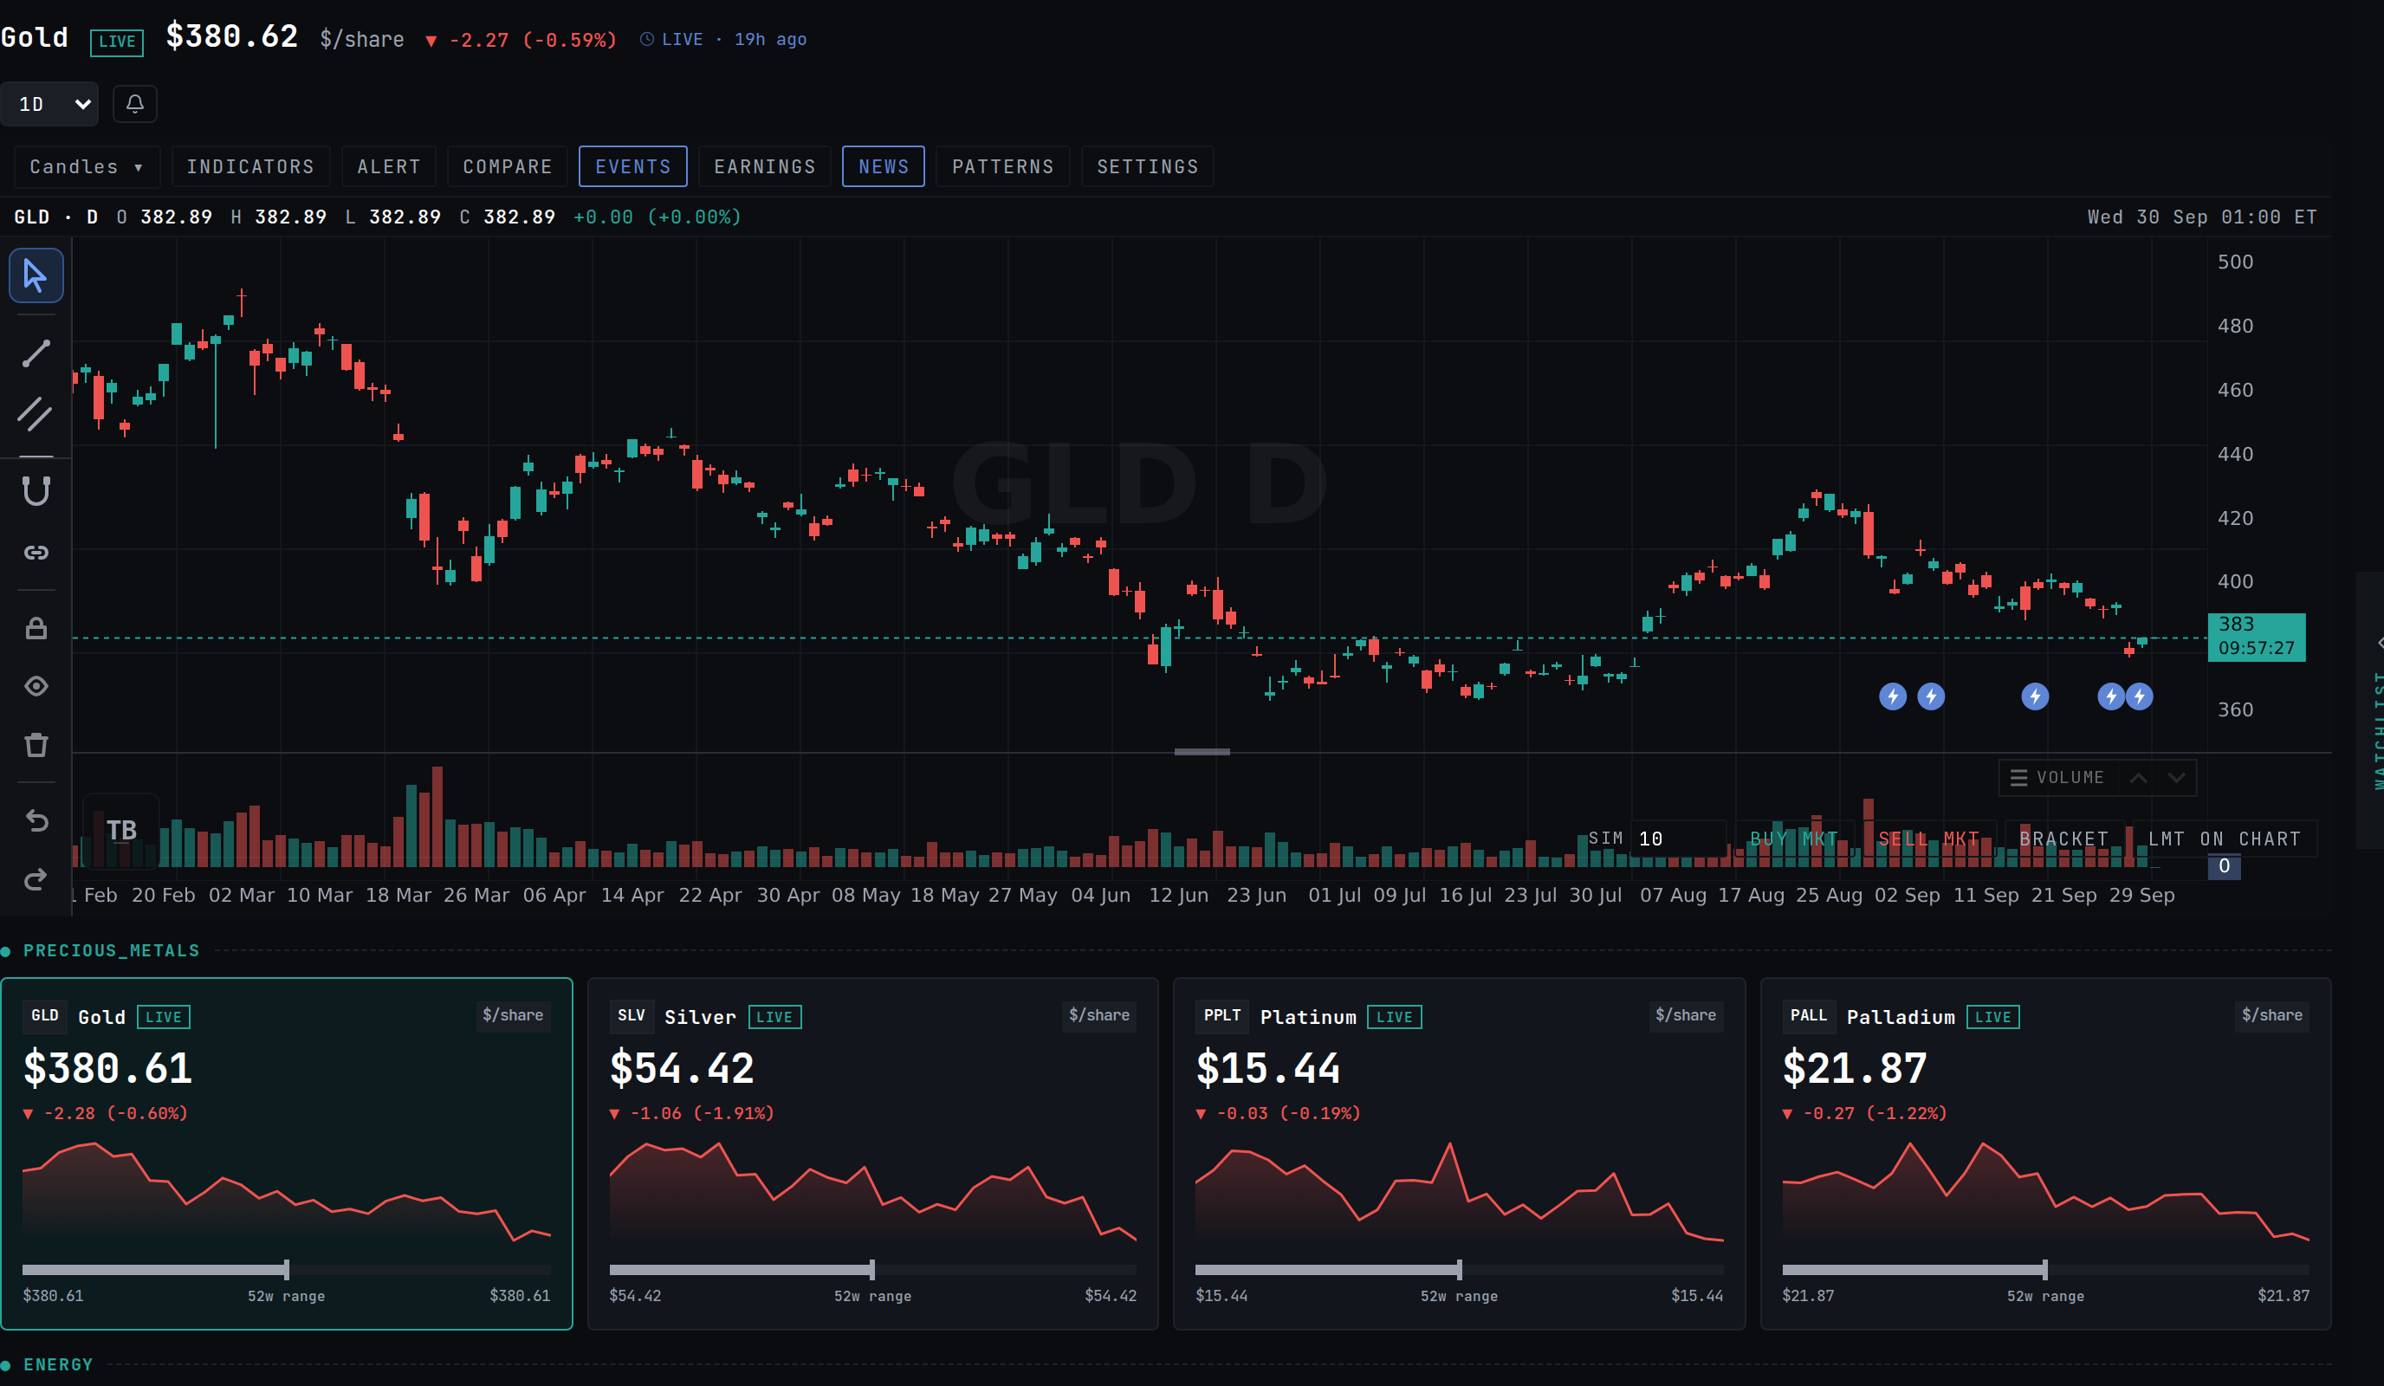Select the Silver SLV card
The image size is (2384, 1386).
click(x=872, y=1153)
